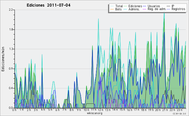
Task: Click the chart title "Ediciones 2011-07-04"
Action: click(x=49, y=5)
